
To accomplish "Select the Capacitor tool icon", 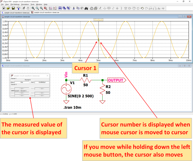I will [117, 8].
